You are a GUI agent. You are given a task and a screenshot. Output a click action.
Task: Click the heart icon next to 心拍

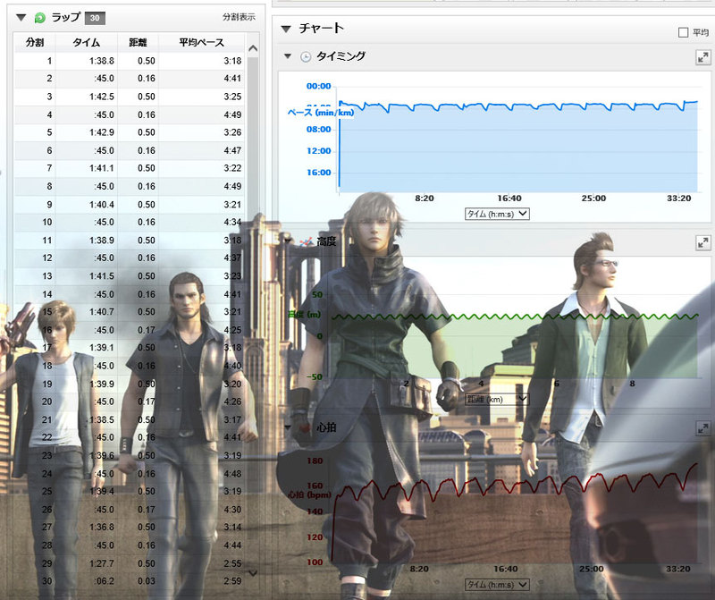click(x=305, y=429)
